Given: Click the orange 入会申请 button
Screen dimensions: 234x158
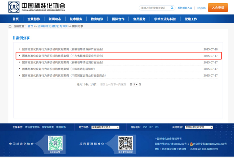Looking at the screenshot, I should pos(218,8).
